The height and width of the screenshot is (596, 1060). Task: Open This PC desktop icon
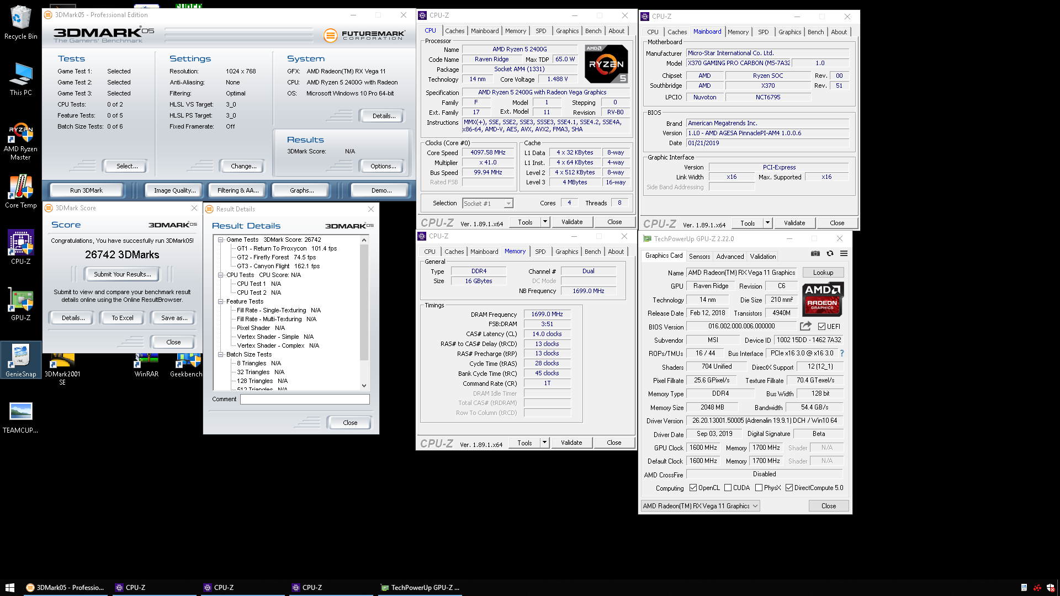20,79
